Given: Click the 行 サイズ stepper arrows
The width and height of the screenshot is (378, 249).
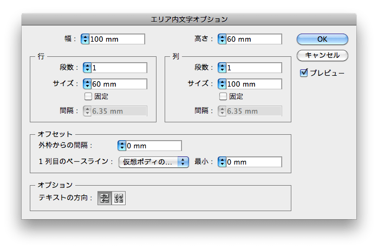Looking at the screenshot, I should 87,84.
